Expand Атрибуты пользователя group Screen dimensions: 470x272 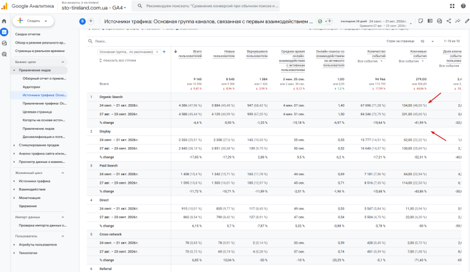(14, 244)
